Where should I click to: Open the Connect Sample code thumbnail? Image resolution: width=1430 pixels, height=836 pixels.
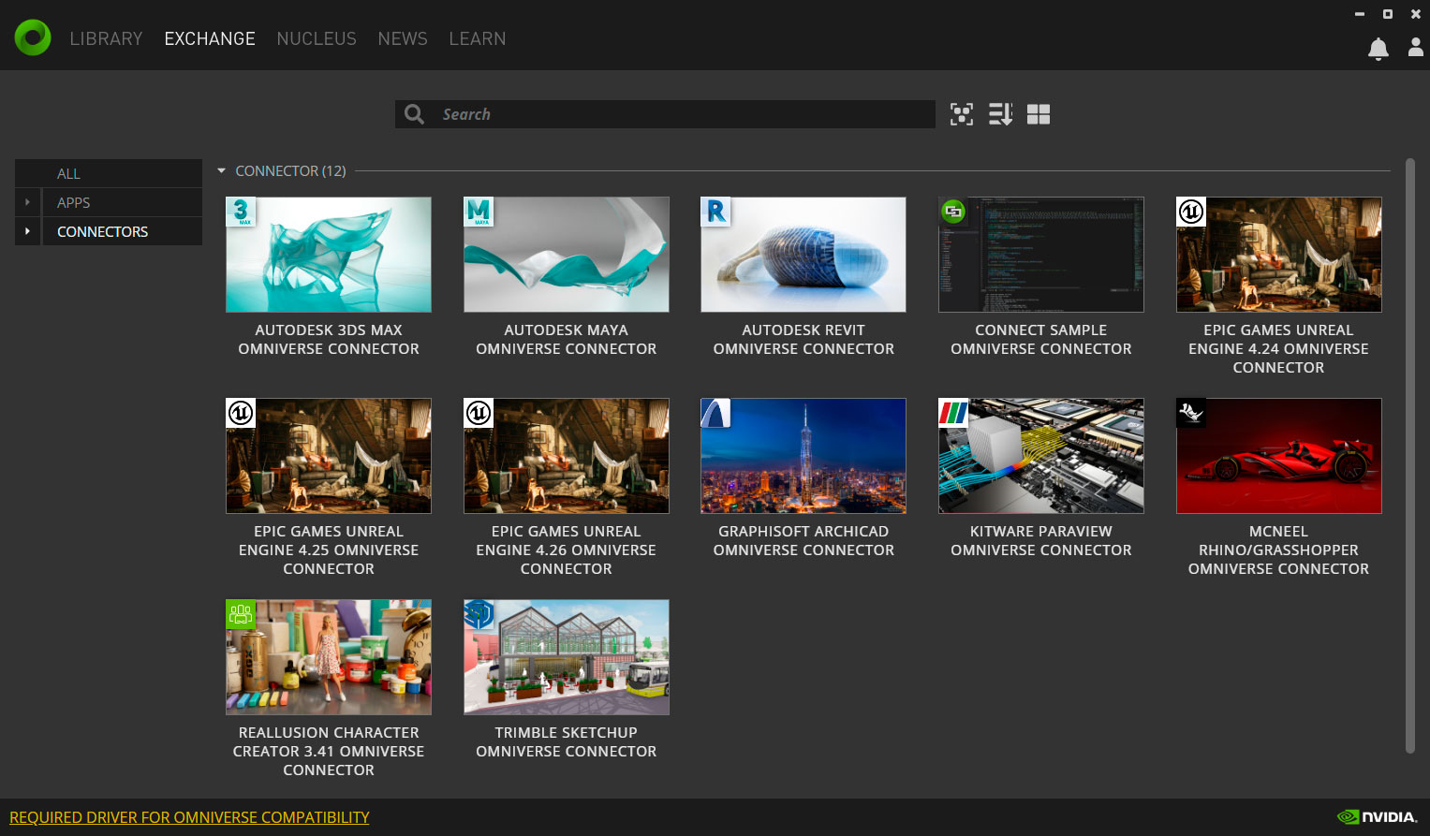(x=1041, y=255)
